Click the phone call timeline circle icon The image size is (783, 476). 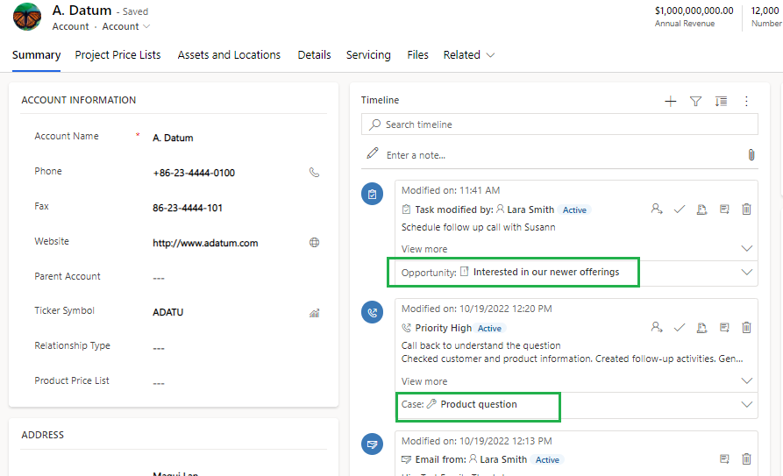pos(372,312)
